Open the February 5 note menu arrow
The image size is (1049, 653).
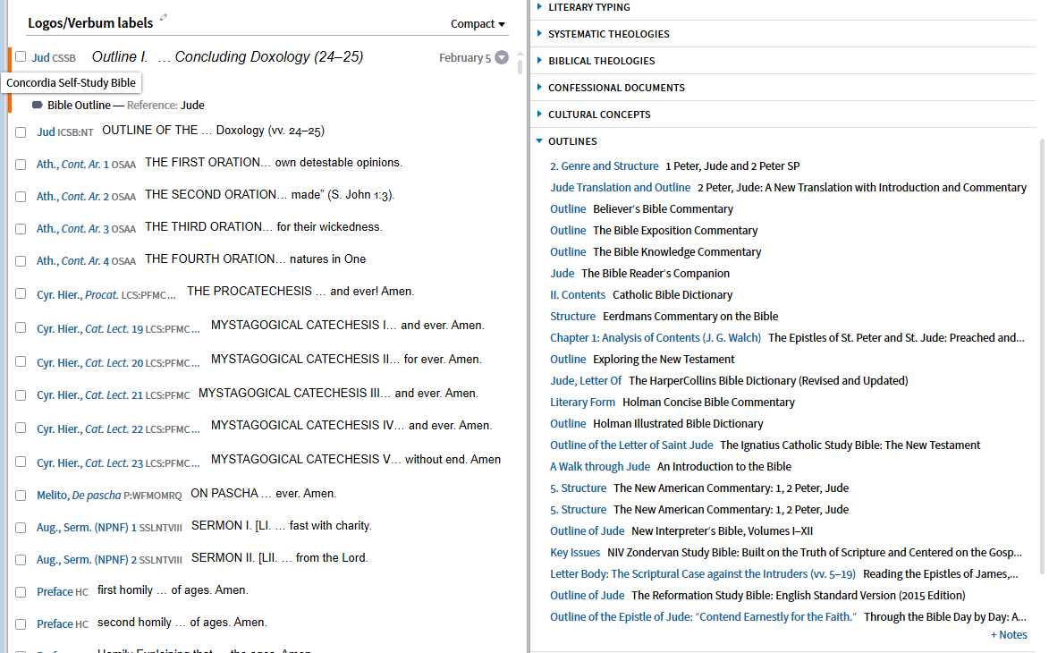[502, 57]
